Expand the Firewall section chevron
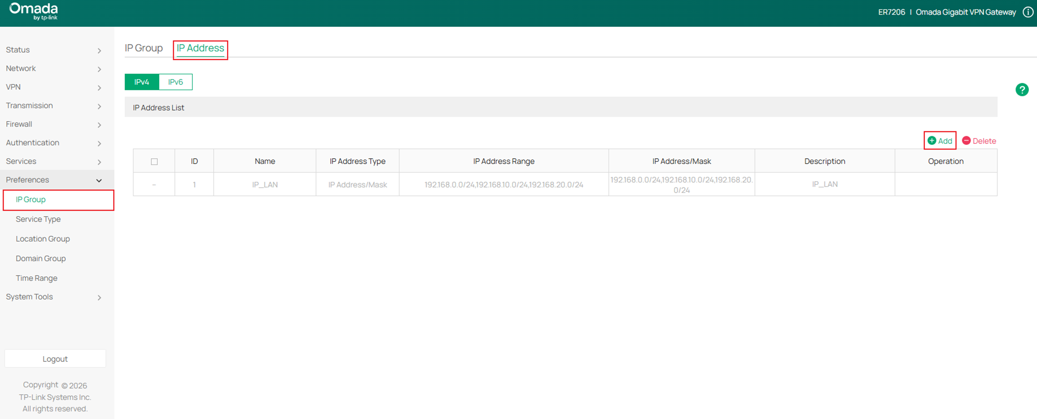This screenshot has width=1037, height=419. 99,125
